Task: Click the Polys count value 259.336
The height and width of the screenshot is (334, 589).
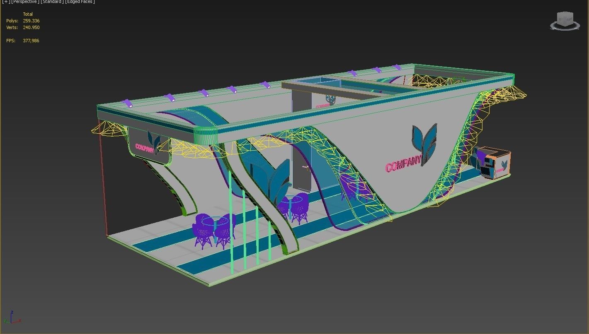Action: tap(31, 21)
